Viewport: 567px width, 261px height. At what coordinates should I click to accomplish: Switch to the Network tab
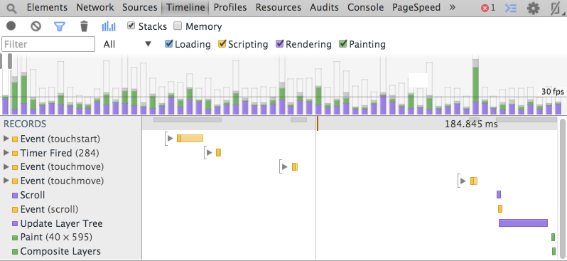pos(95,8)
